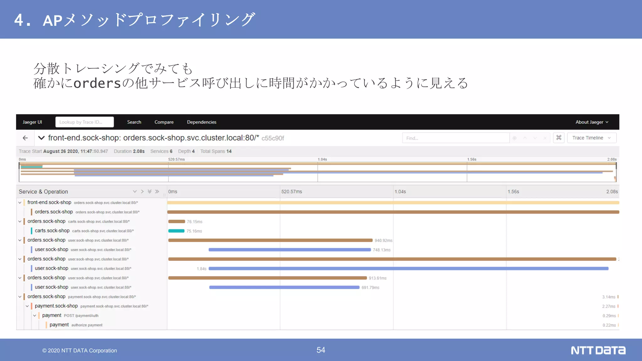Click the back arrow in trace header

coord(25,138)
